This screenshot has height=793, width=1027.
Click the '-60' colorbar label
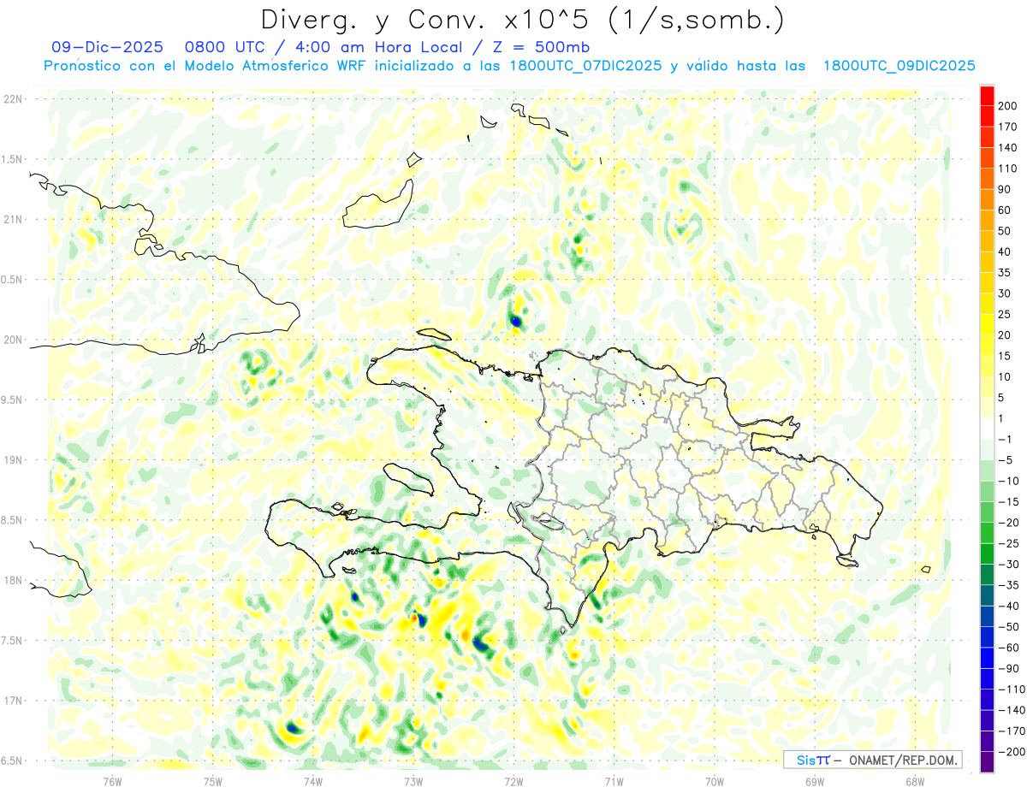[x=1007, y=648]
